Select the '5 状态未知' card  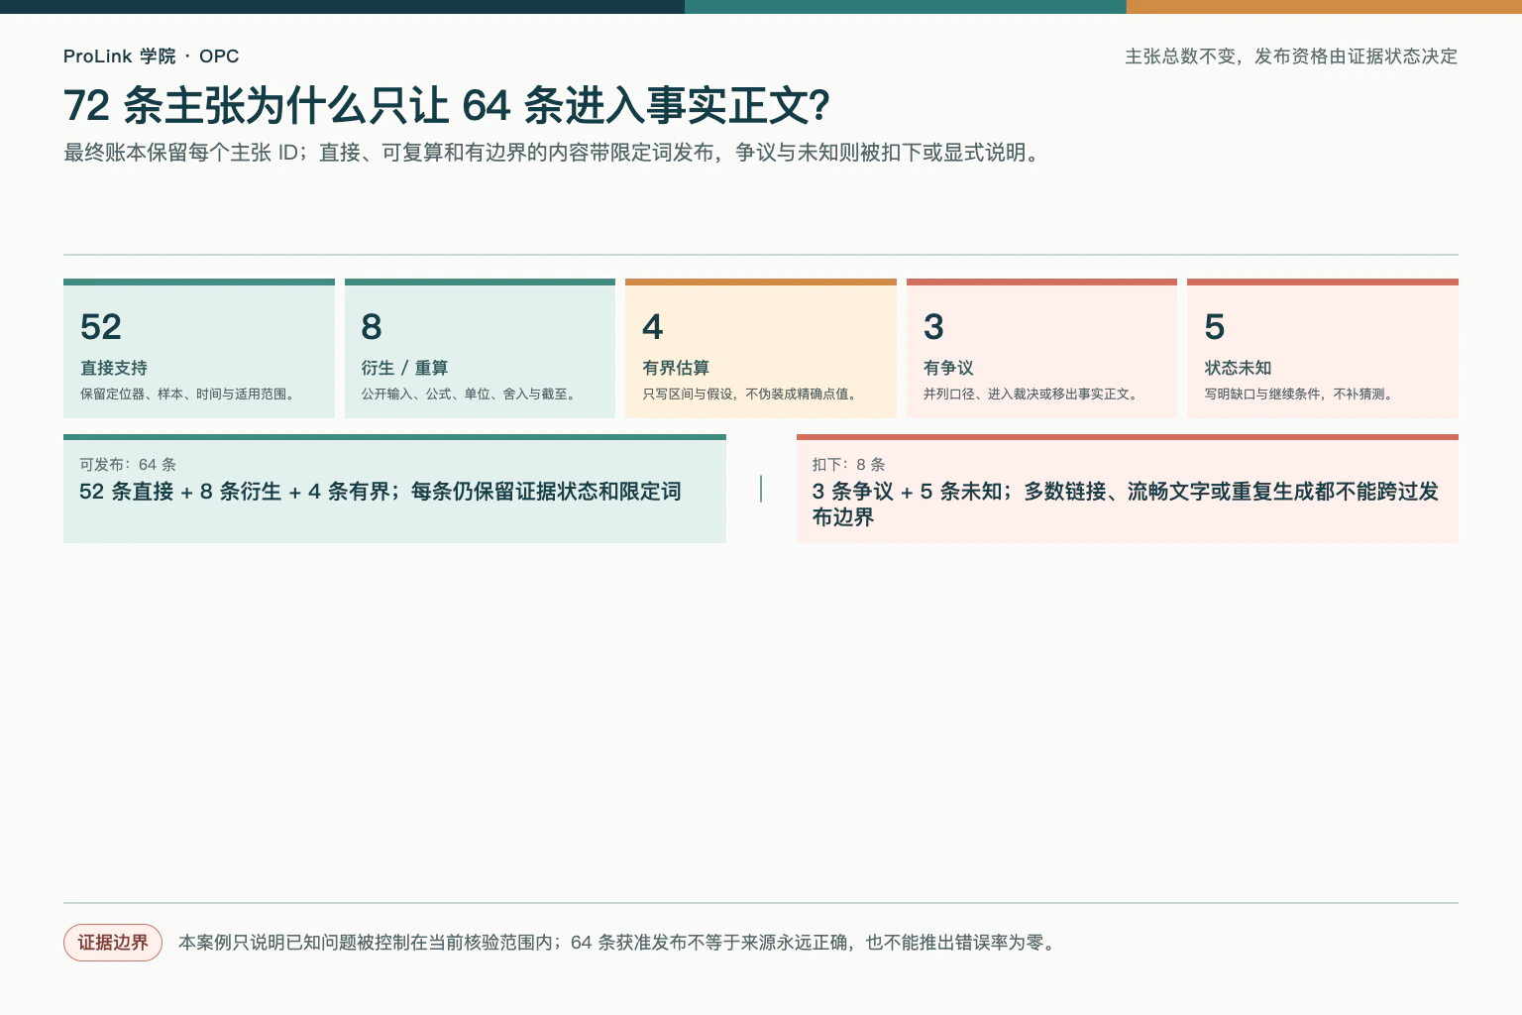click(1323, 348)
